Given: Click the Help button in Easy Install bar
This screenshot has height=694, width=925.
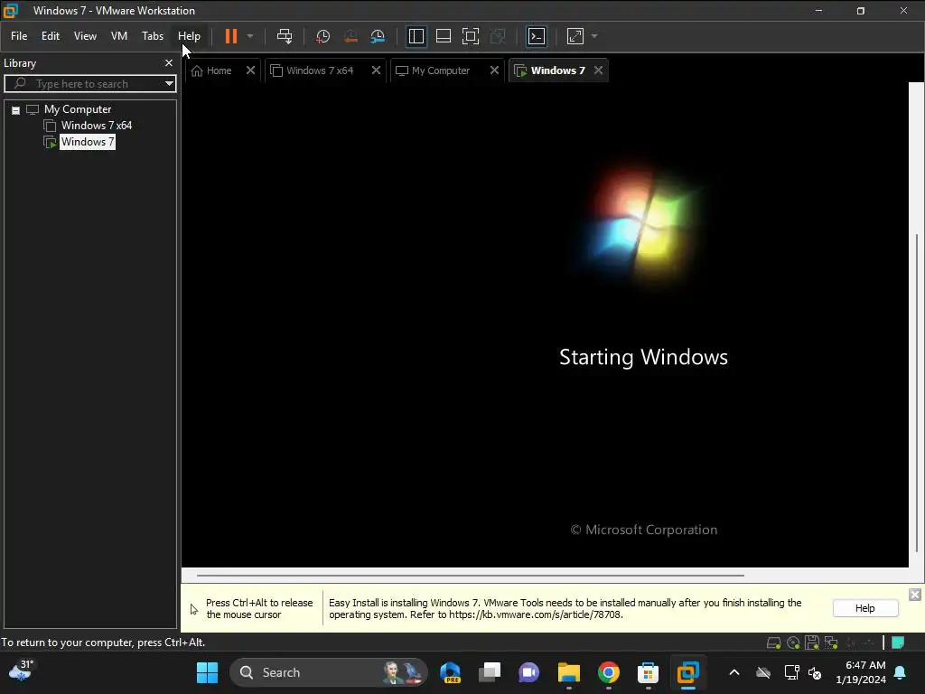Looking at the screenshot, I should [864, 608].
